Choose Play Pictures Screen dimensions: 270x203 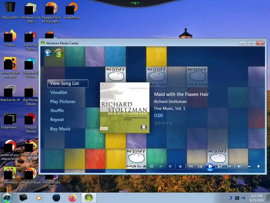coord(63,101)
